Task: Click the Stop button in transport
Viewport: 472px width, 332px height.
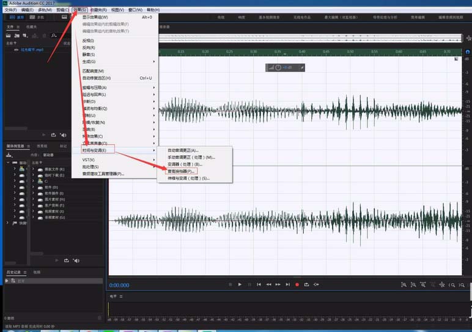Action: tap(230, 284)
